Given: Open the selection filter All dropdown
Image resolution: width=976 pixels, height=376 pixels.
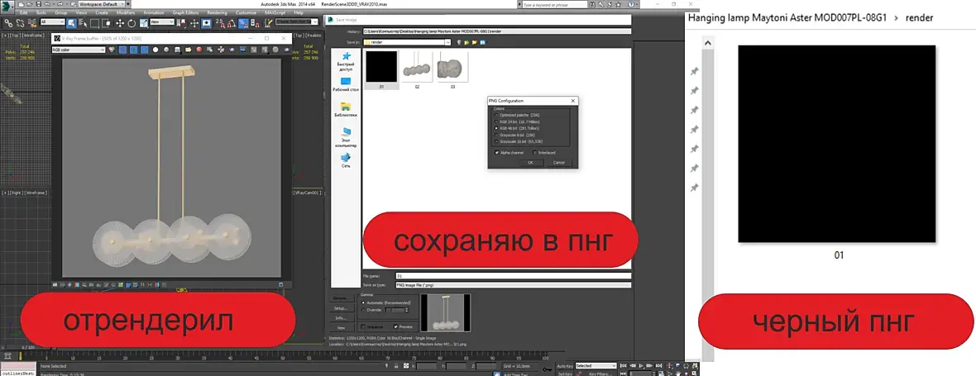Looking at the screenshot, I should tap(52, 21).
